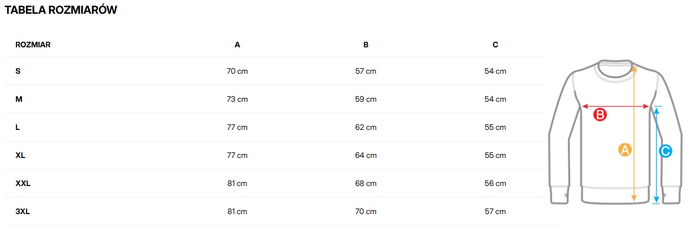This screenshot has height=235, width=700.
Task: Click the 70 cm value in row S
Action: click(237, 71)
